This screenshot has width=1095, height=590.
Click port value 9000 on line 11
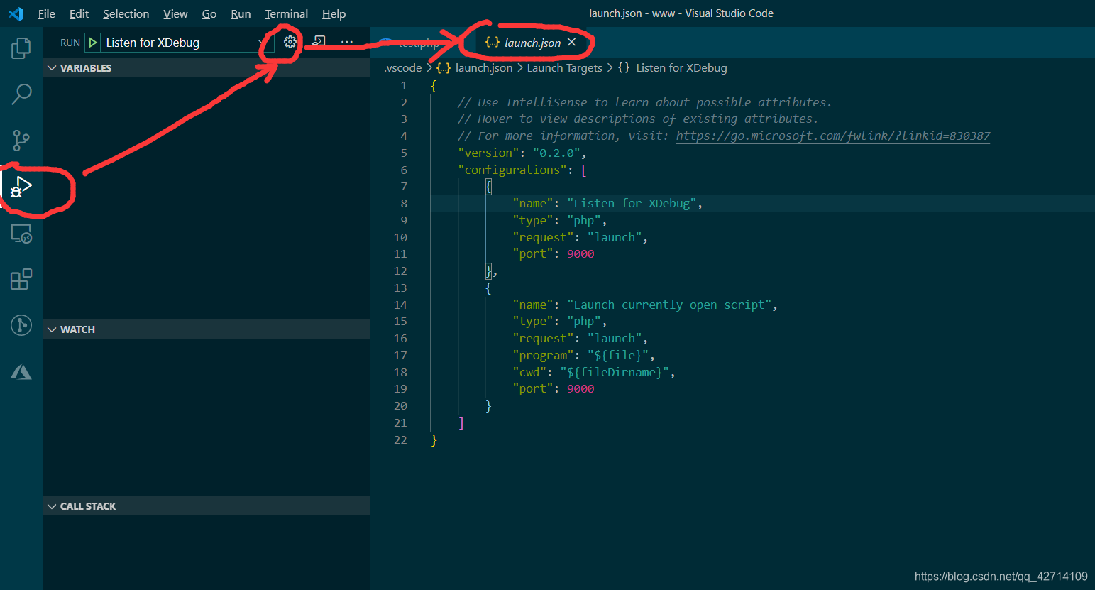pyautogui.click(x=580, y=254)
